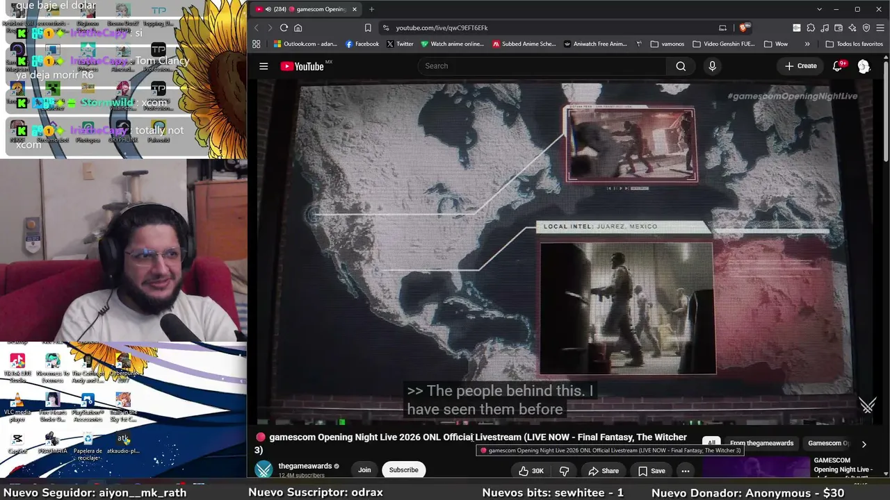The image size is (890, 500).
Task: Open atkaudio-plugin desktop icon
Action: tap(123, 443)
